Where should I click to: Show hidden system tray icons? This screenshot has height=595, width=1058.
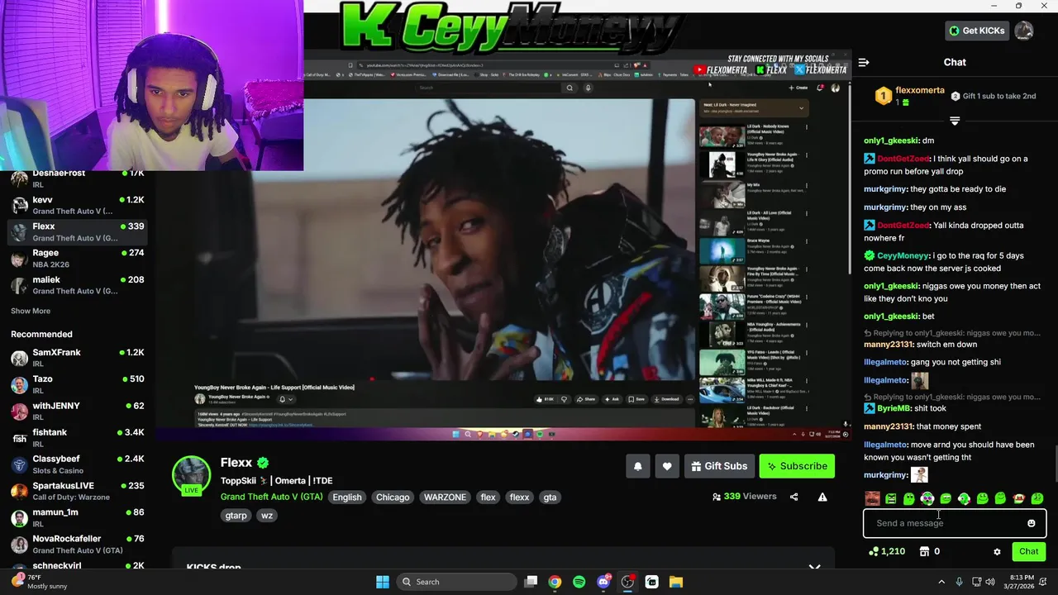pyautogui.click(x=941, y=582)
